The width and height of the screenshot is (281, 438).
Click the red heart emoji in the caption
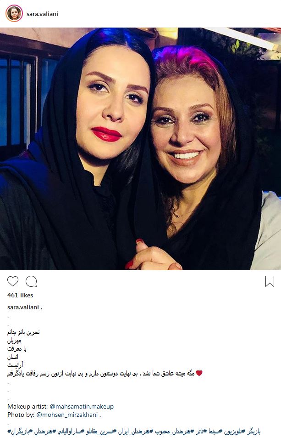199,373
